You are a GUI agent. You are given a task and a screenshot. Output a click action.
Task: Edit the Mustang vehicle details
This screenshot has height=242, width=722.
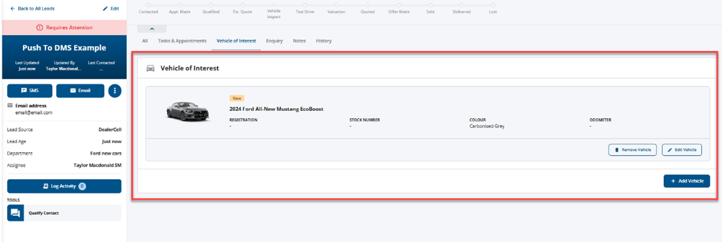[x=682, y=150]
